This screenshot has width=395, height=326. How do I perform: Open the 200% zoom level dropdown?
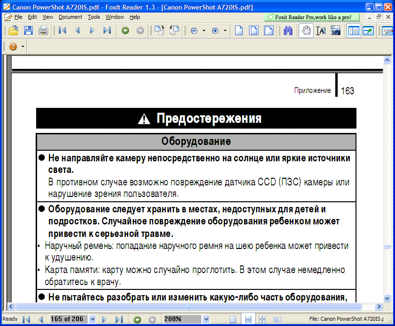pyautogui.click(x=206, y=319)
